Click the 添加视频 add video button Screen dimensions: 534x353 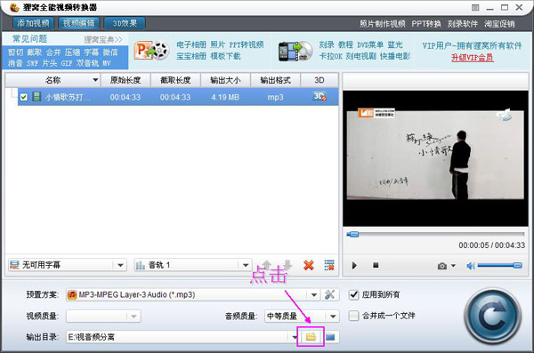click(x=33, y=23)
